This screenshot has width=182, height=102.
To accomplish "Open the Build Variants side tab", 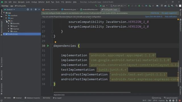I will pyautogui.click(x=1, y=89).
